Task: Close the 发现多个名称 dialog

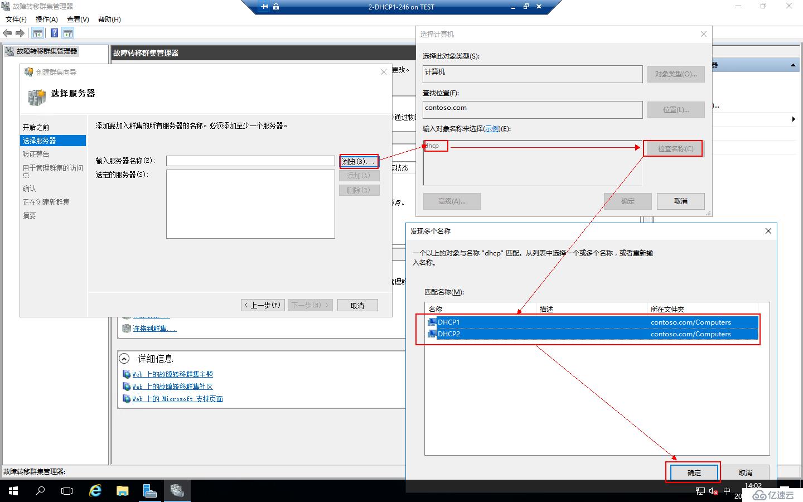Action: [768, 231]
